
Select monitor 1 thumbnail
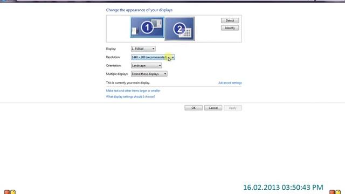point(147,27)
